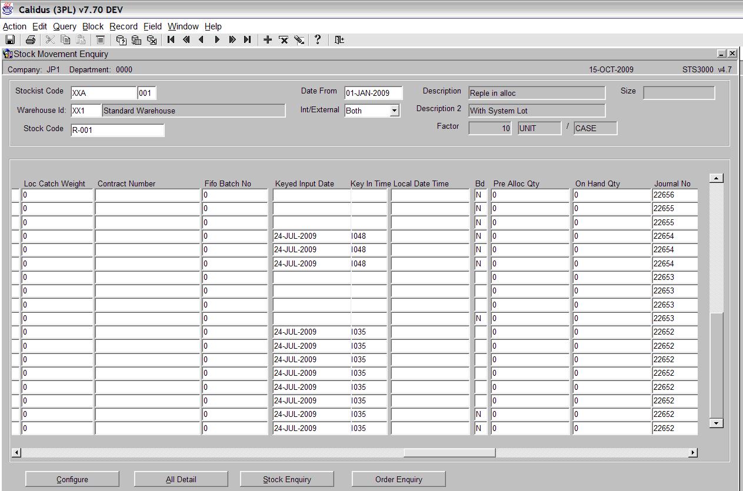Click the vertical scrollbar thumb
This screenshot has width=743, height=491.
pos(716,365)
